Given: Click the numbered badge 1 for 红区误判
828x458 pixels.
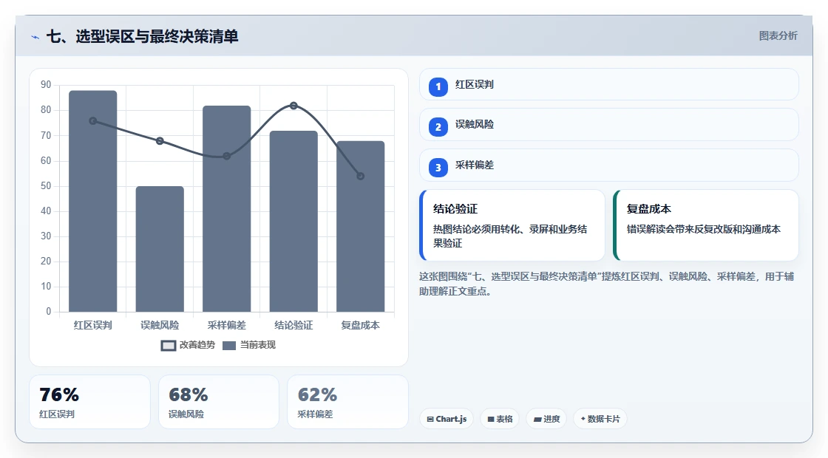Looking at the screenshot, I should (438, 86).
